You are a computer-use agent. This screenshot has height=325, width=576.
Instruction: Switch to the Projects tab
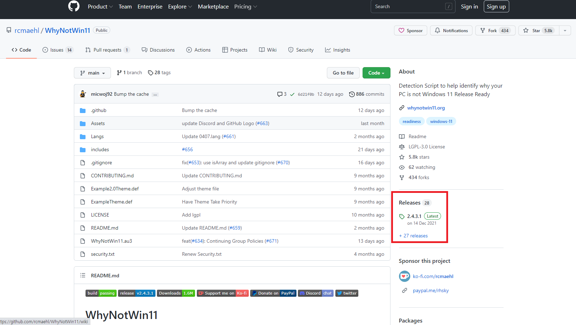[x=235, y=50]
